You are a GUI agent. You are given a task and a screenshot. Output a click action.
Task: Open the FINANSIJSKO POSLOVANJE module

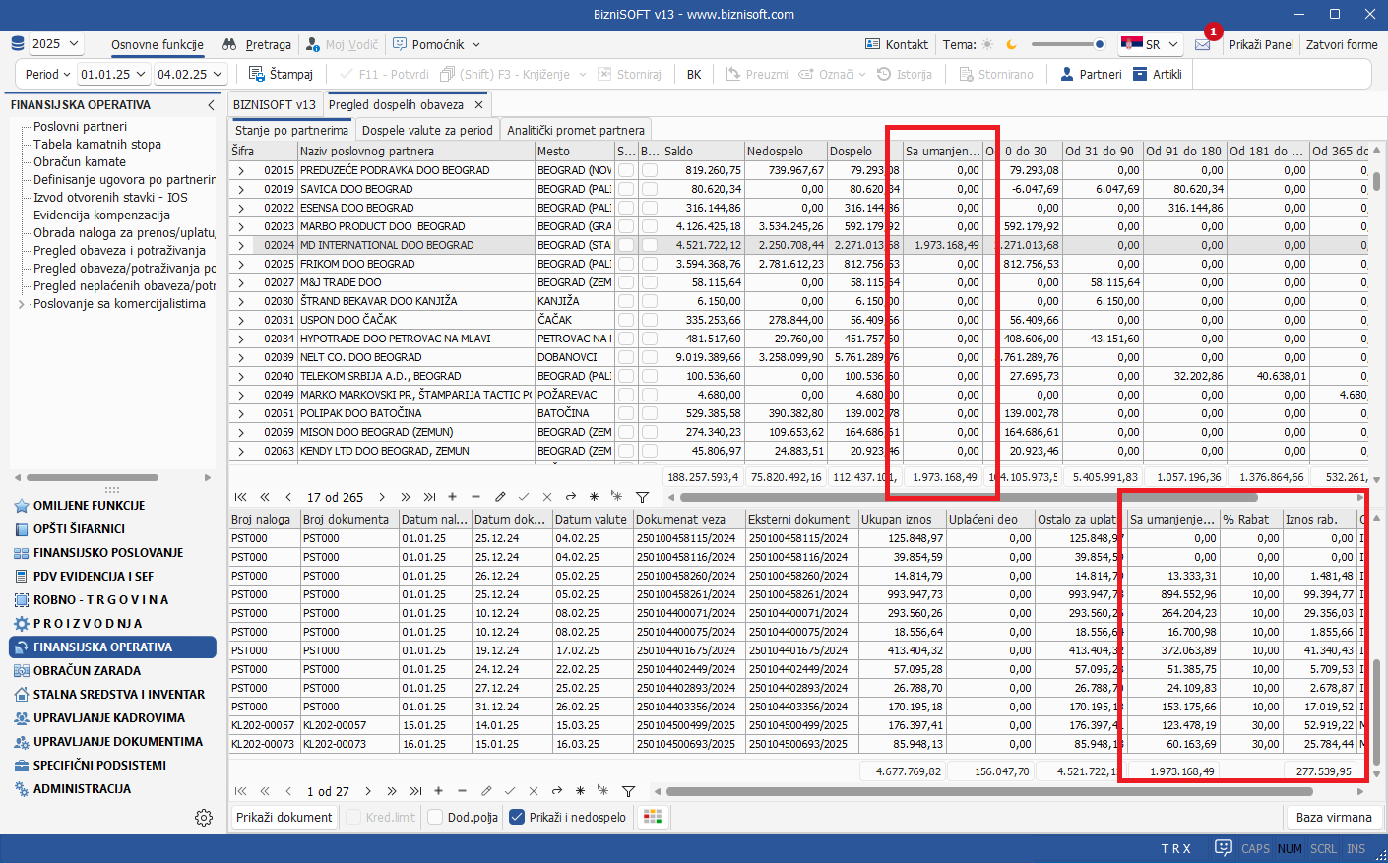pyautogui.click(x=108, y=553)
